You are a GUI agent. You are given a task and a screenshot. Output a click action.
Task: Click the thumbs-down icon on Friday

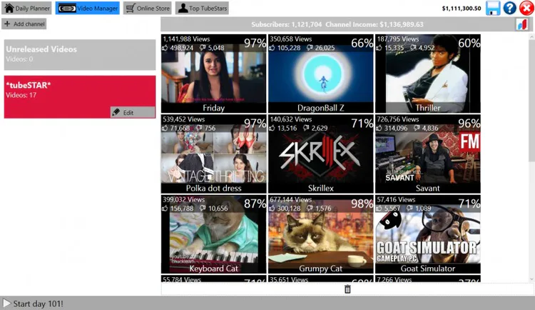point(203,48)
